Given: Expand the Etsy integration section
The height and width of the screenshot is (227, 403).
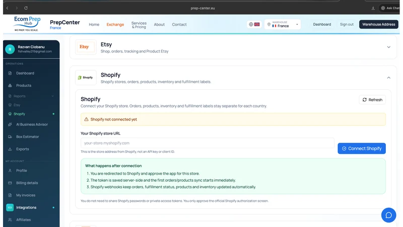Looking at the screenshot, I should [388, 47].
